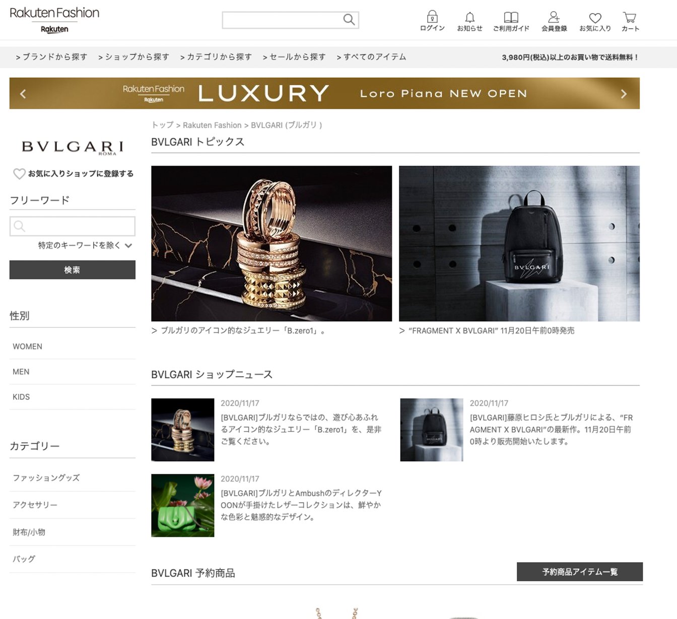
Task: Click the フリーワード sidebar search field
Action: (x=73, y=226)
